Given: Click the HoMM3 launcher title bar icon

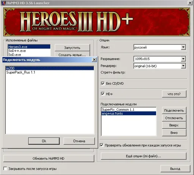Looking at the screenshot, I should tap(3, 3).
